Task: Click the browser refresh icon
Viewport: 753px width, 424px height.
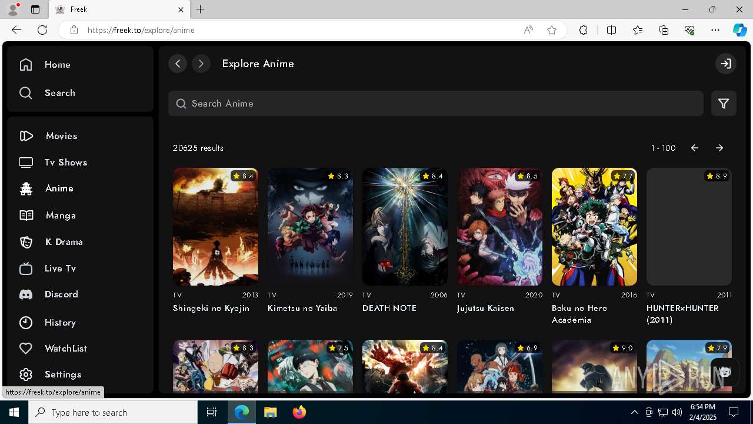Action: 42,30
